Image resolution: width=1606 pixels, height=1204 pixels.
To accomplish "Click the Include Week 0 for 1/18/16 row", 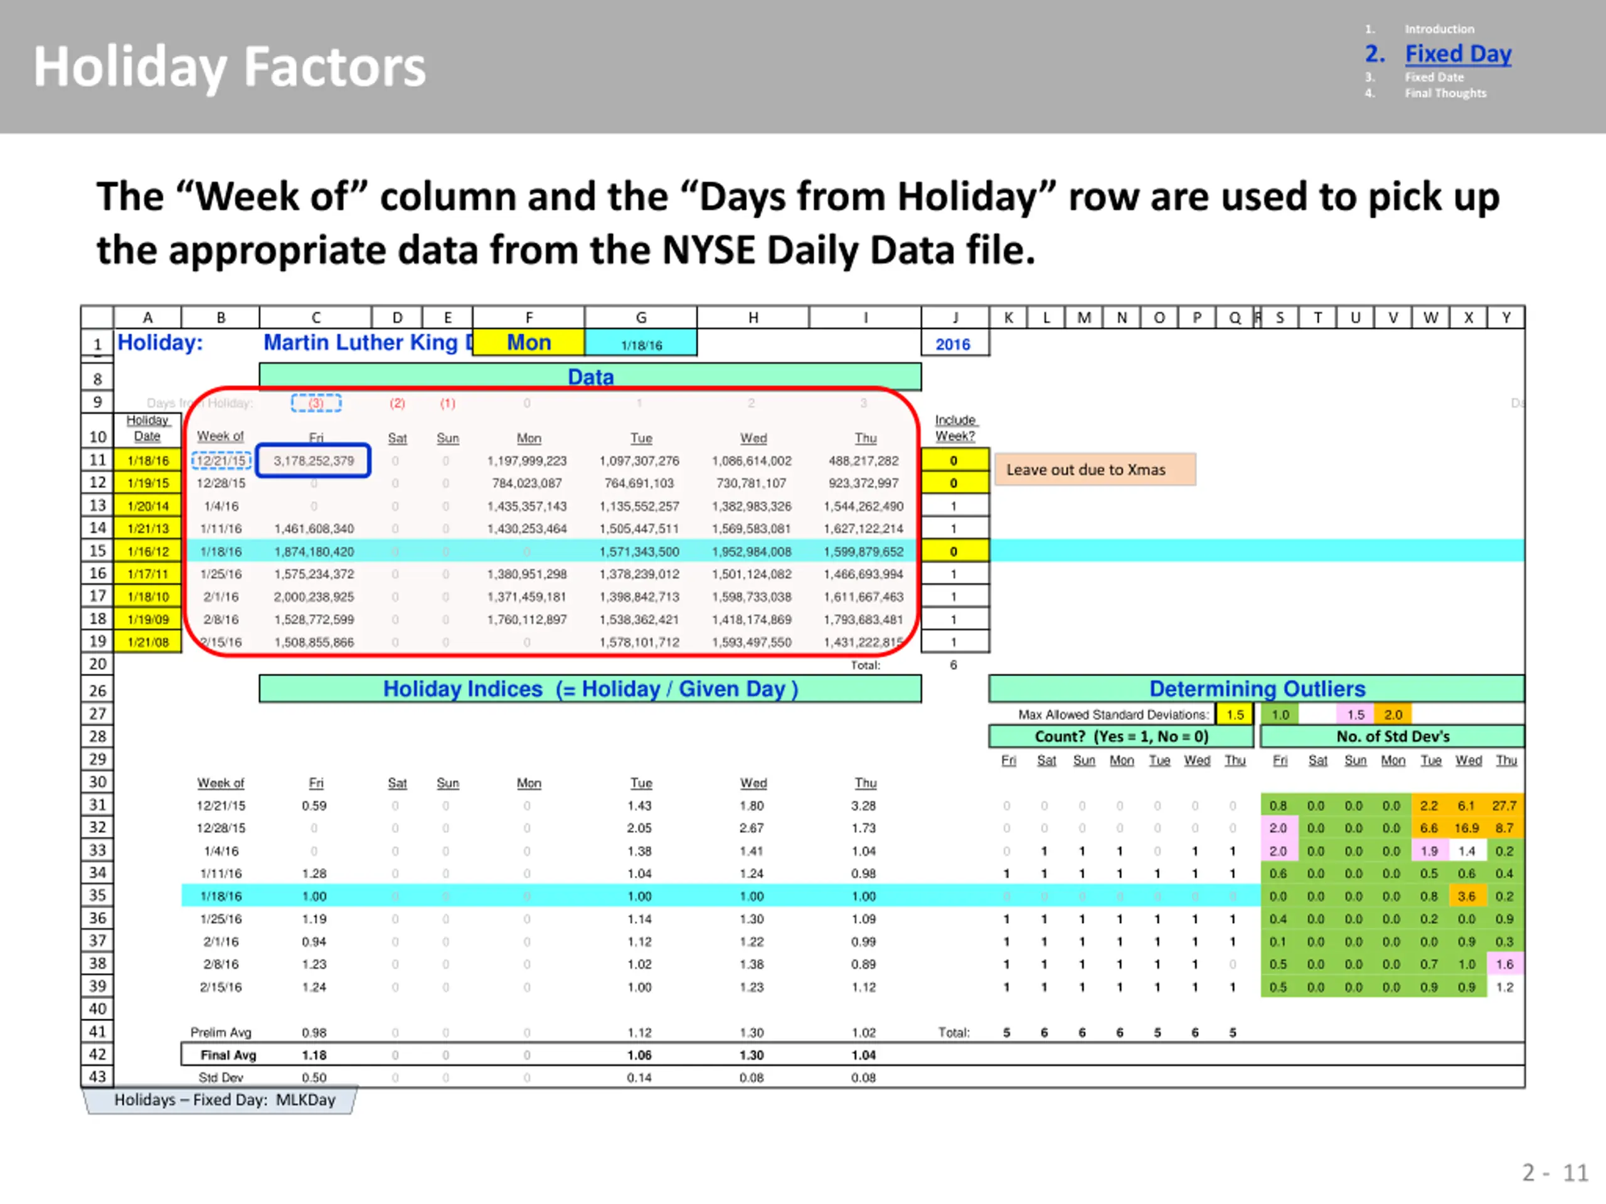I will tap(954, 552).
